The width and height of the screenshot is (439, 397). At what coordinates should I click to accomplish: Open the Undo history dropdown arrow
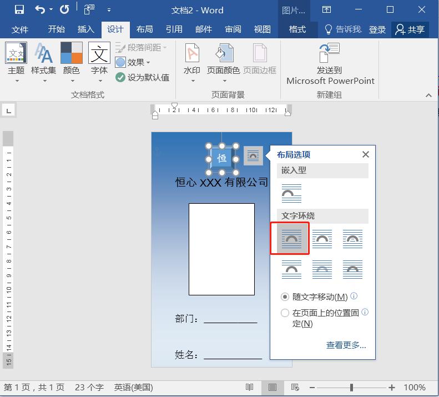click(x=51, y=9)
